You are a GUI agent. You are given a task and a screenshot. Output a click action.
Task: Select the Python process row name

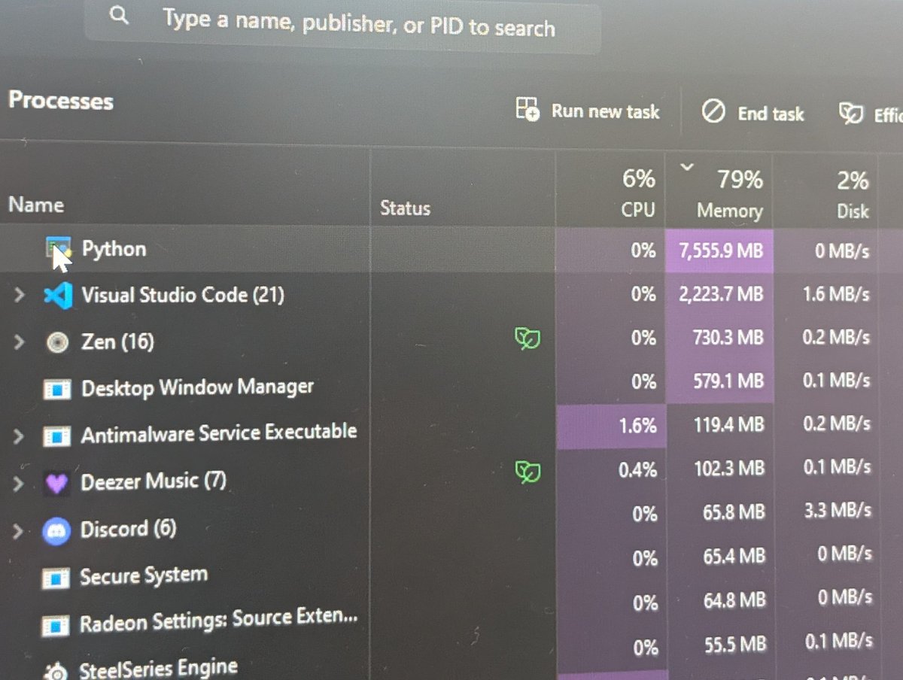click(x=114, y=249)
